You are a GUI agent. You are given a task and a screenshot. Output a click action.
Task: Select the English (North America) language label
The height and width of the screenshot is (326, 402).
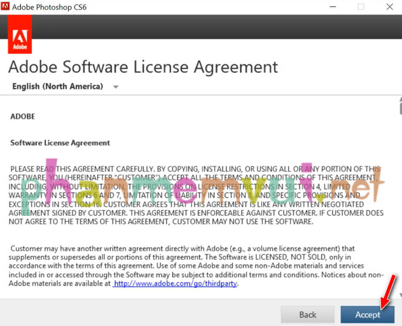point(58,86)
